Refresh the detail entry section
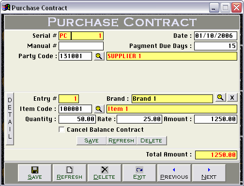The height and width of the screenshot is (186, 244). pyautogui.click(x=122, y=140)
